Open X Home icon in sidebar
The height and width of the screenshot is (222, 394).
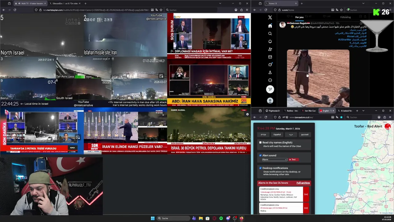[270, 26]
